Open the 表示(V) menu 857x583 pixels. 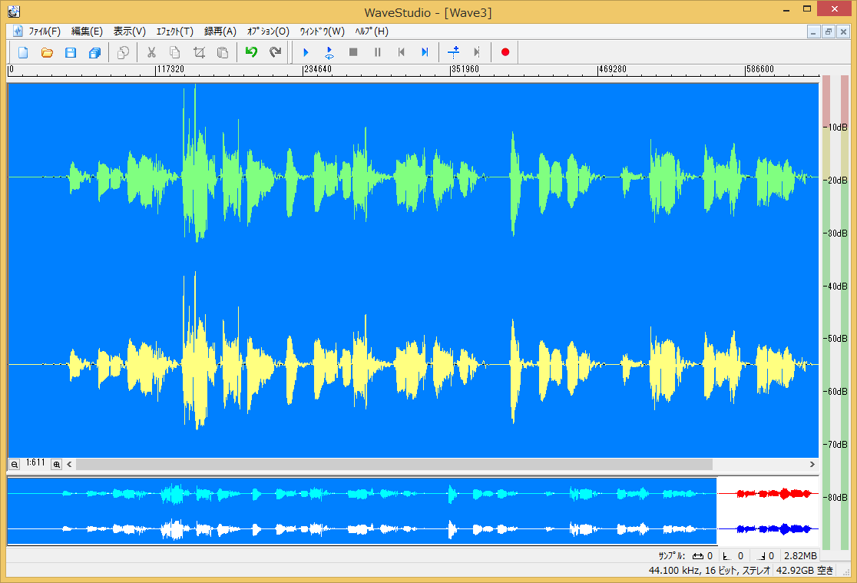click(x=130, y=31)
